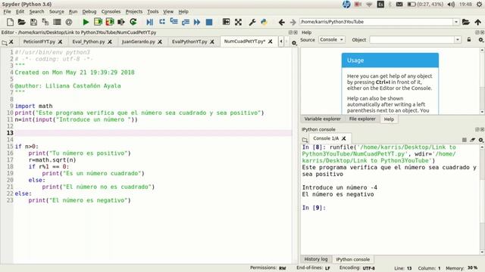This screenshot has width=485, height=272.
Task: Click the console eraser (clear variables) icon
Action: 472,140
